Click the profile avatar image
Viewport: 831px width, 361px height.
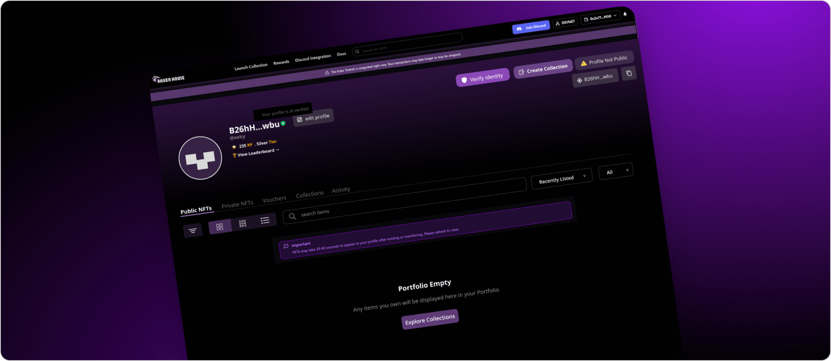click(200, 158)
